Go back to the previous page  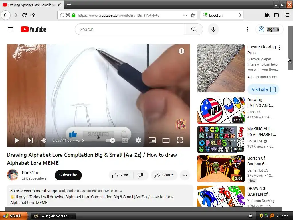point(6,15)
